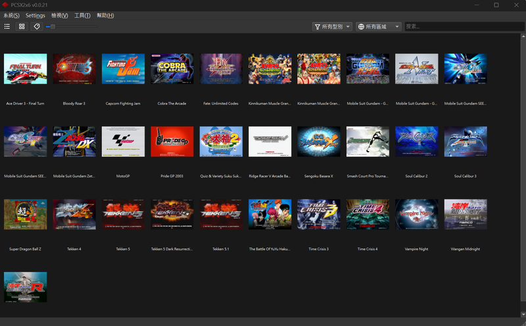The width and height of the screenshot is (526, 326).
Task: Open the 所有型別 type filter dropdown
Action: pos(332,26)
